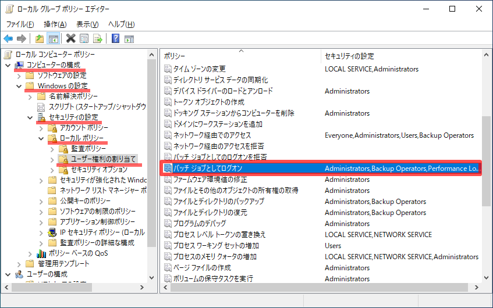
Task: Click the IP セキュリティ ポリシー icon
Action: click(x=52, y=232)
